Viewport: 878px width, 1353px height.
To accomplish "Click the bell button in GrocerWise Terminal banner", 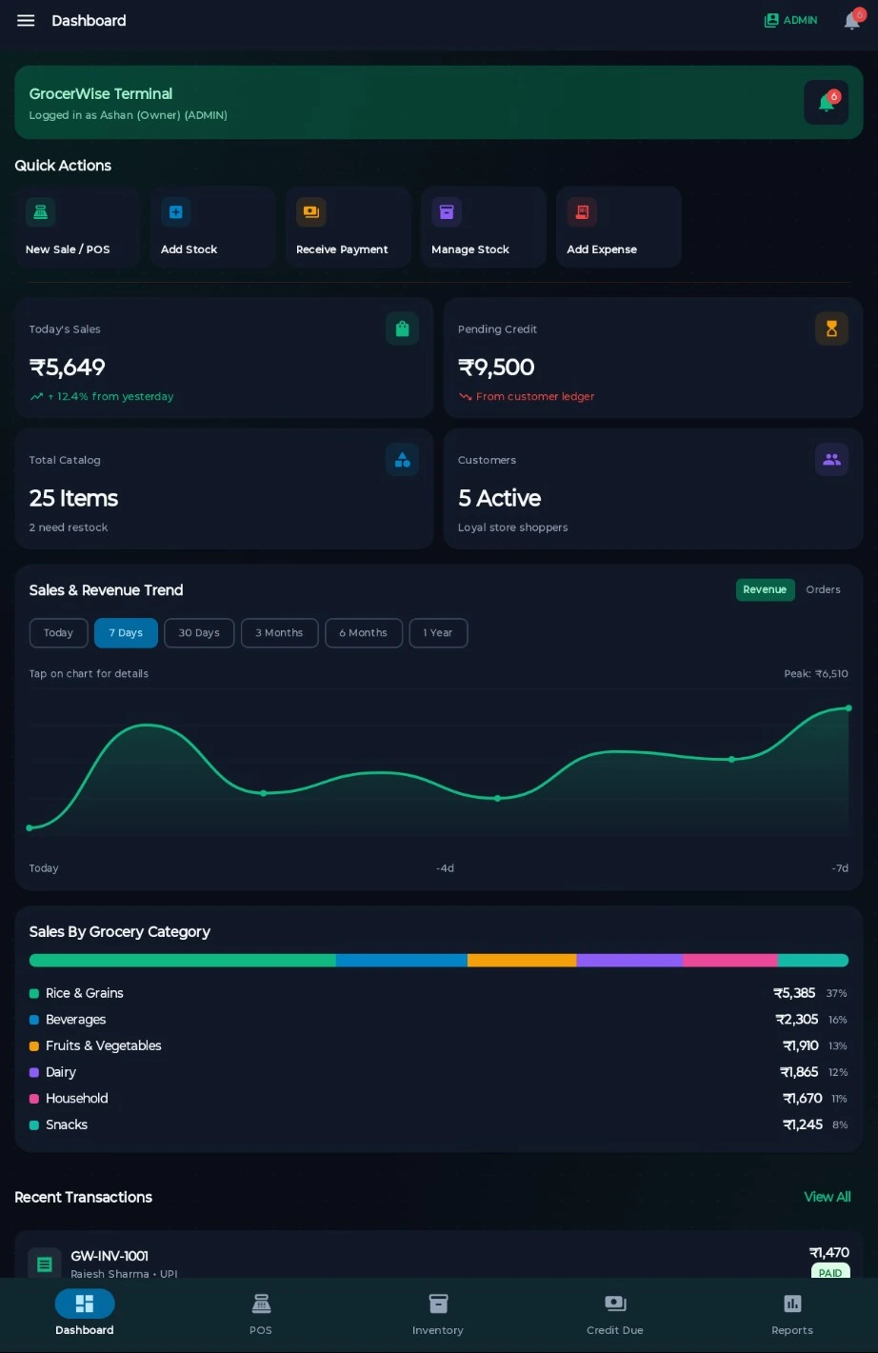I will (826, 103).
